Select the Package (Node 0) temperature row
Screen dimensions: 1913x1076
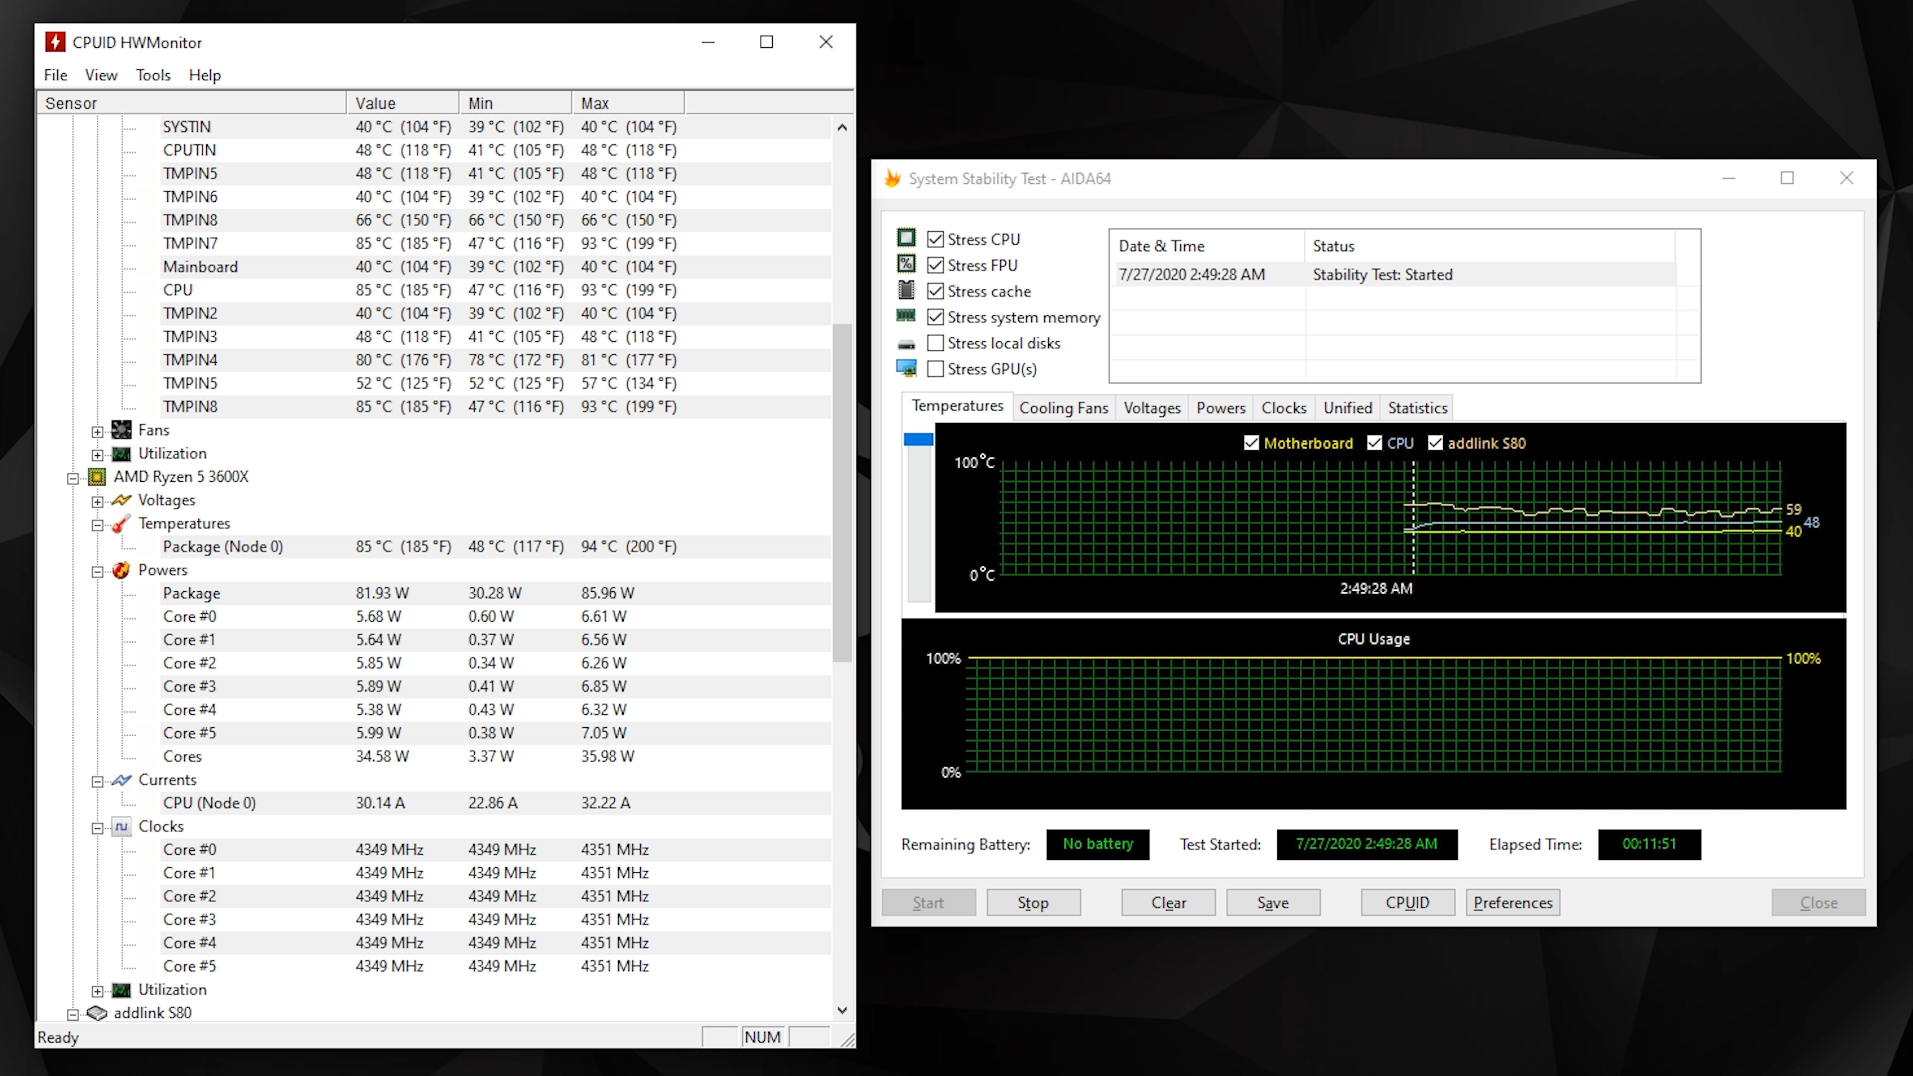tap(495, 546)
